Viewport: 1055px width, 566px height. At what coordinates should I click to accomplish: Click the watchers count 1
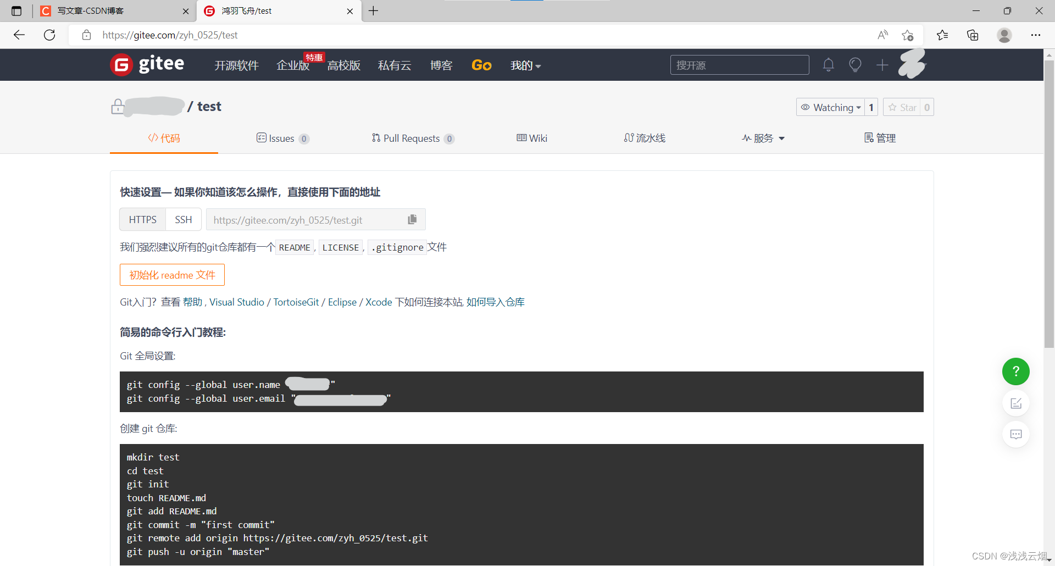[x=871, y=107]
